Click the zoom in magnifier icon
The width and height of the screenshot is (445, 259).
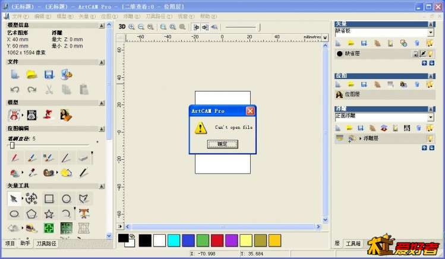coord(132,27)
